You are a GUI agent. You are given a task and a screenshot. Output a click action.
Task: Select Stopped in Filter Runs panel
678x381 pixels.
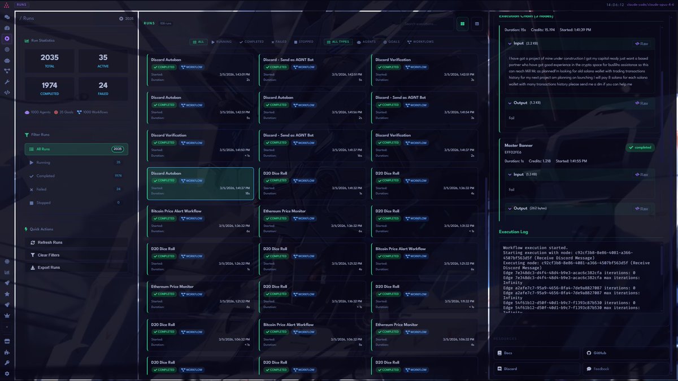coord(76,203)
